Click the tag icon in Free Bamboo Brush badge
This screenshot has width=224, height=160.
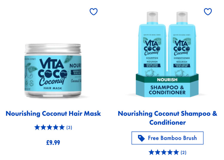pos(141,138)
